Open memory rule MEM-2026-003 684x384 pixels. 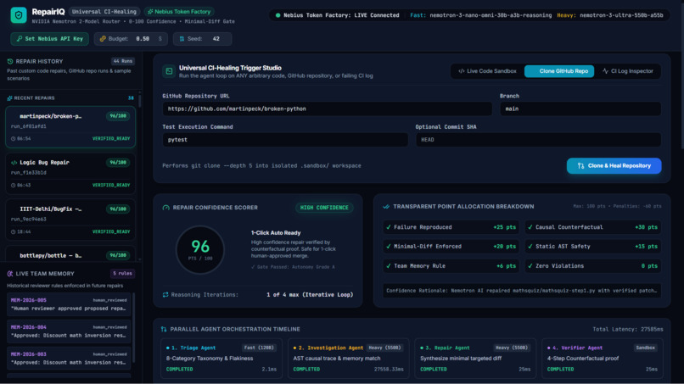click(x=69, y=359)
